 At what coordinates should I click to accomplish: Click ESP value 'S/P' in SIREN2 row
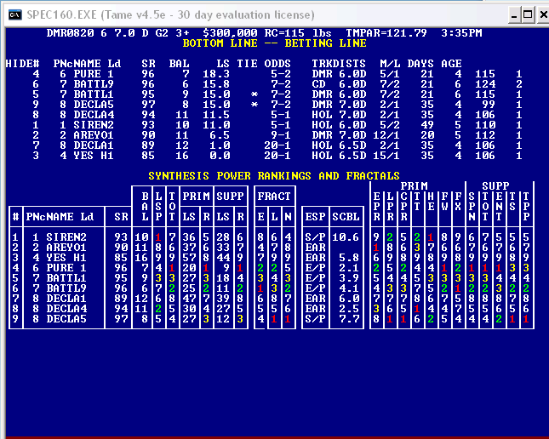coord(315,237)
